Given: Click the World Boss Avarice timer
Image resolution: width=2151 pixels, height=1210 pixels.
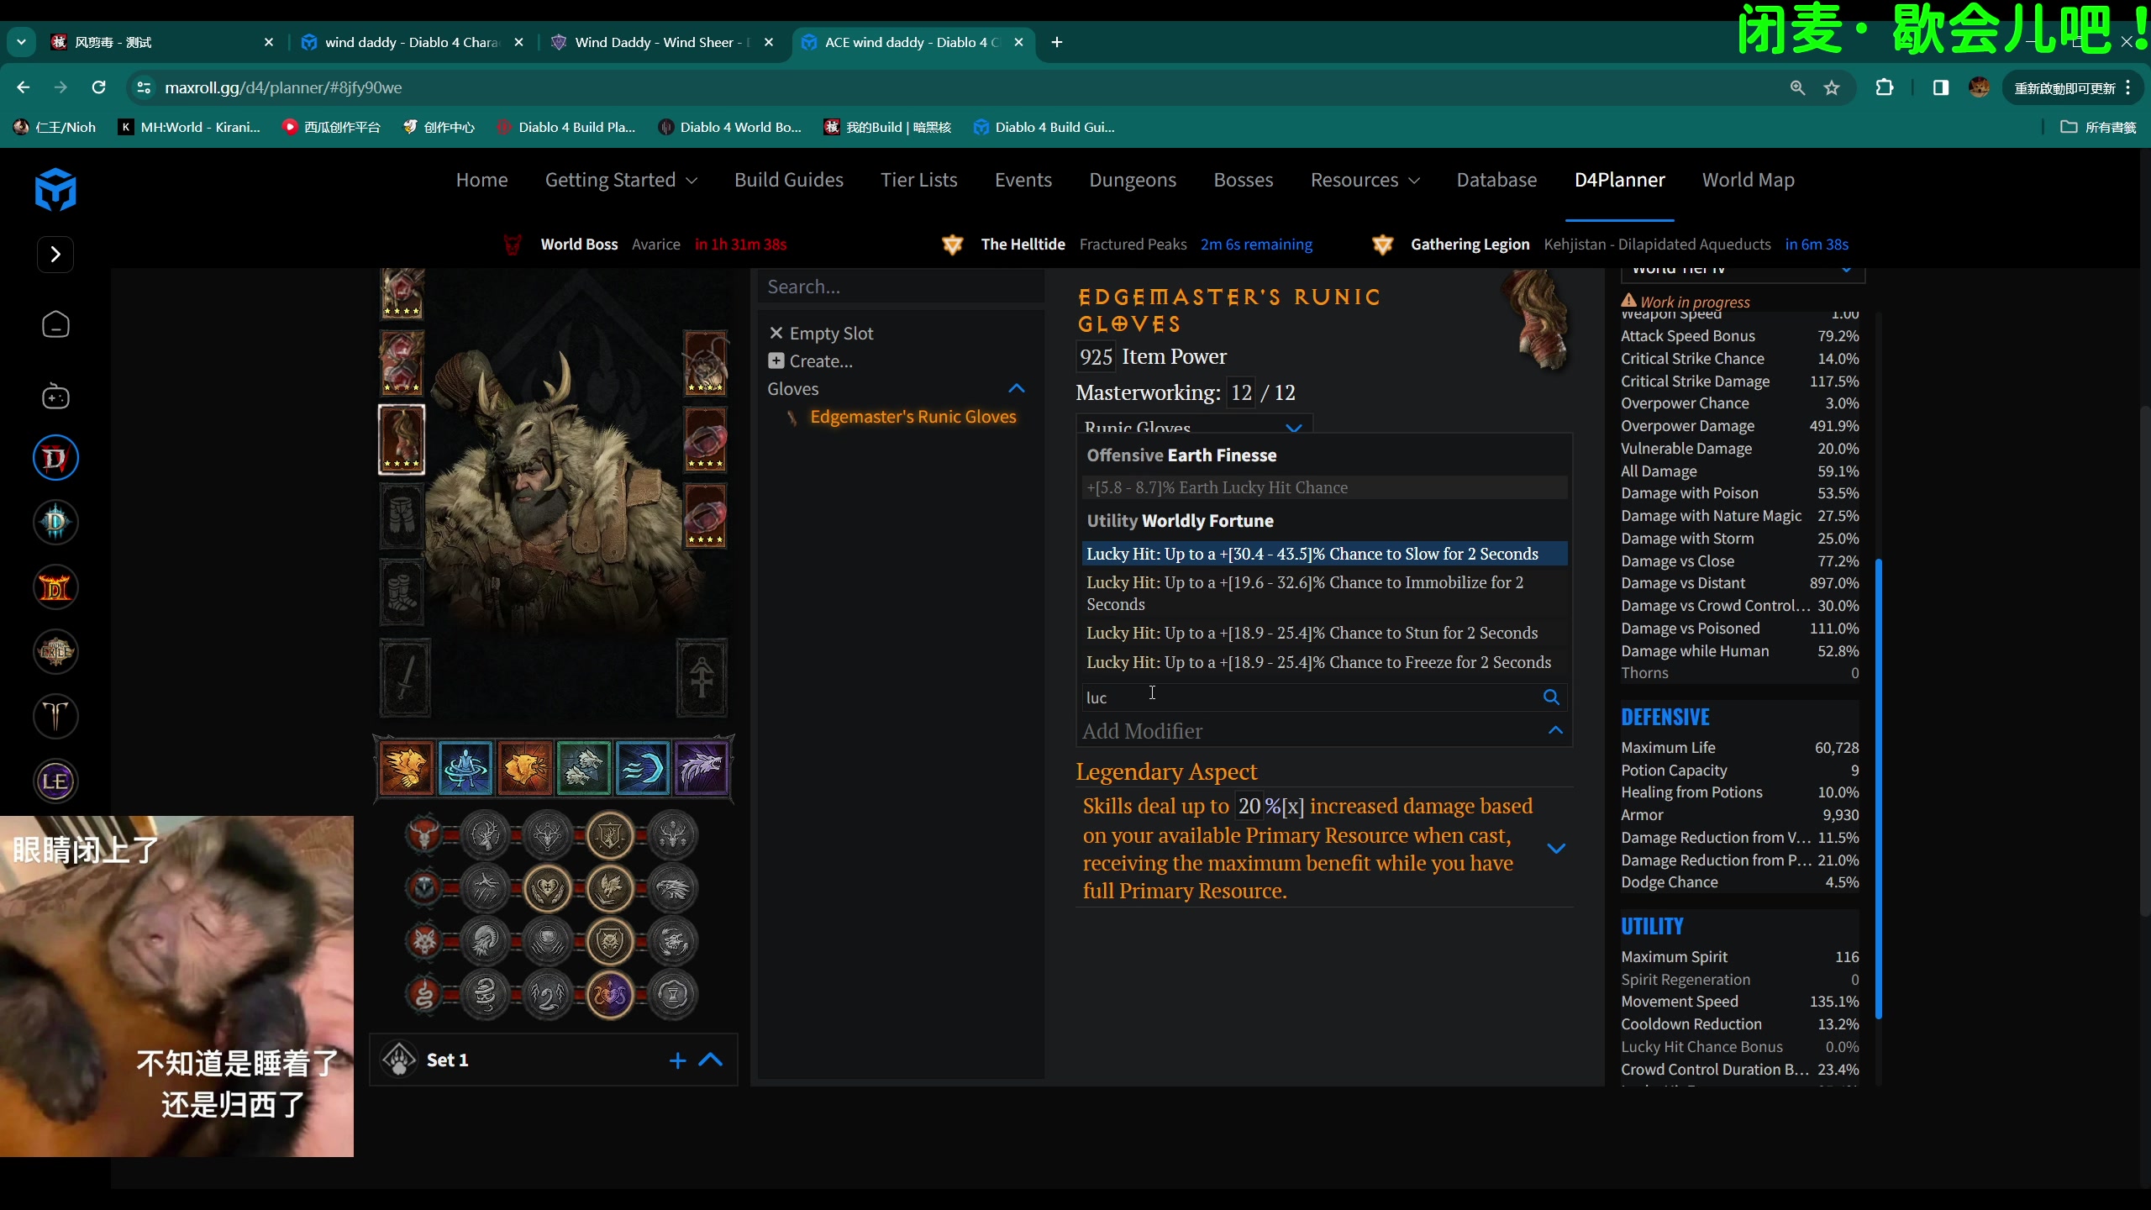Looking at the screenshot, I should coord(645,245).
